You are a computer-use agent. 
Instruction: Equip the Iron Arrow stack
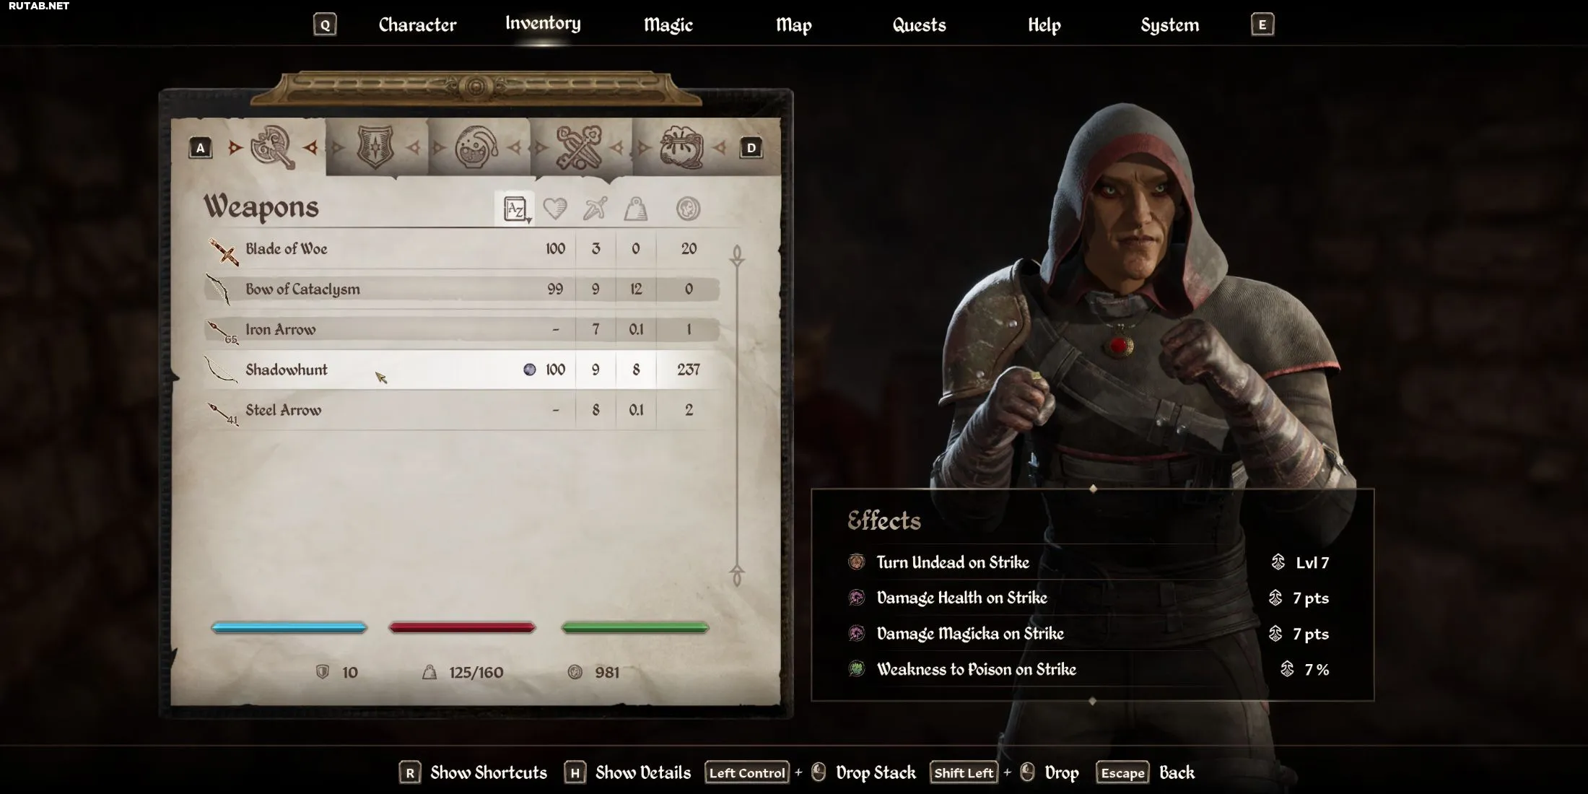(462, 329)
